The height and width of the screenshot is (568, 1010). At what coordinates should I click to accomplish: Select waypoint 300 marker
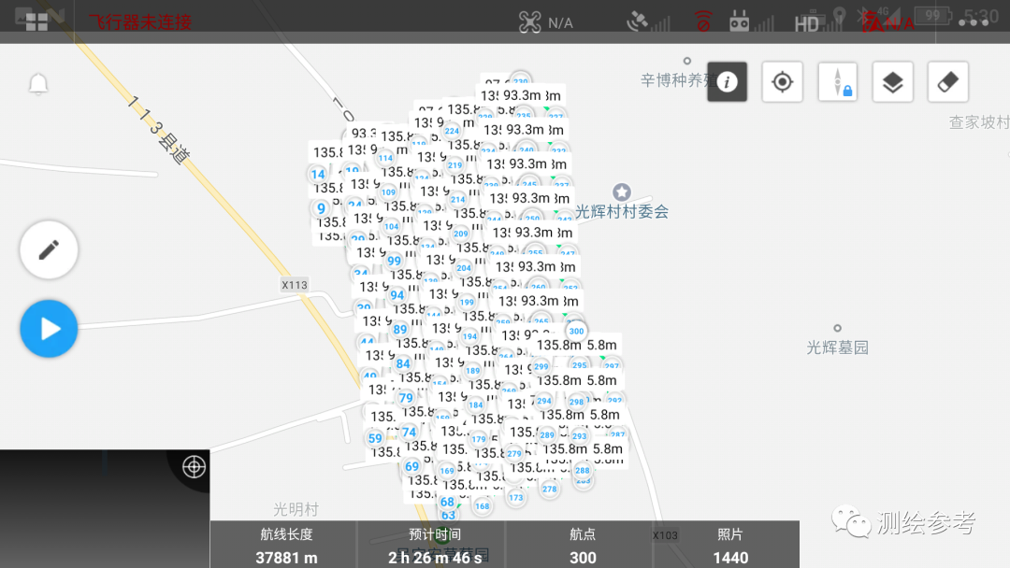point(576,332)
